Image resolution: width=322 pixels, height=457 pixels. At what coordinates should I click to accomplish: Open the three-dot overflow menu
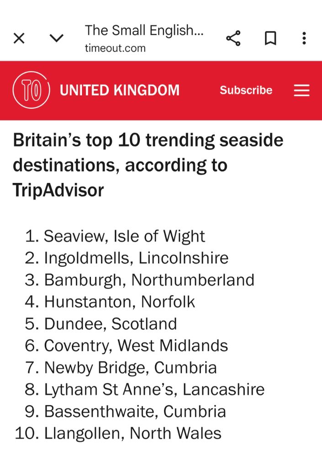[304, 38]
